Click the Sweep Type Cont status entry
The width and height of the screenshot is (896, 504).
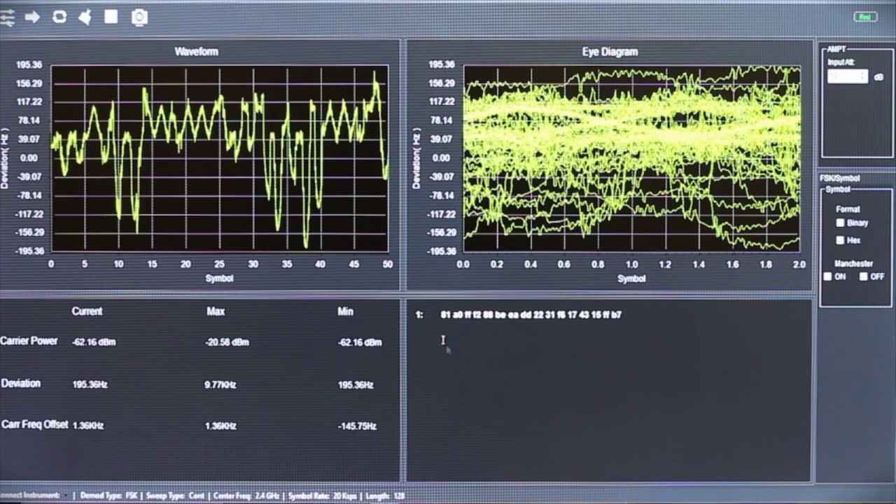(x=175, y=496)
